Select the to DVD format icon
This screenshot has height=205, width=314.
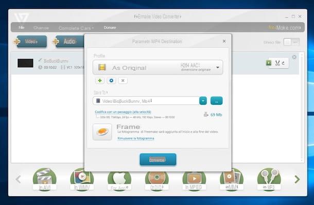point(157,180)
